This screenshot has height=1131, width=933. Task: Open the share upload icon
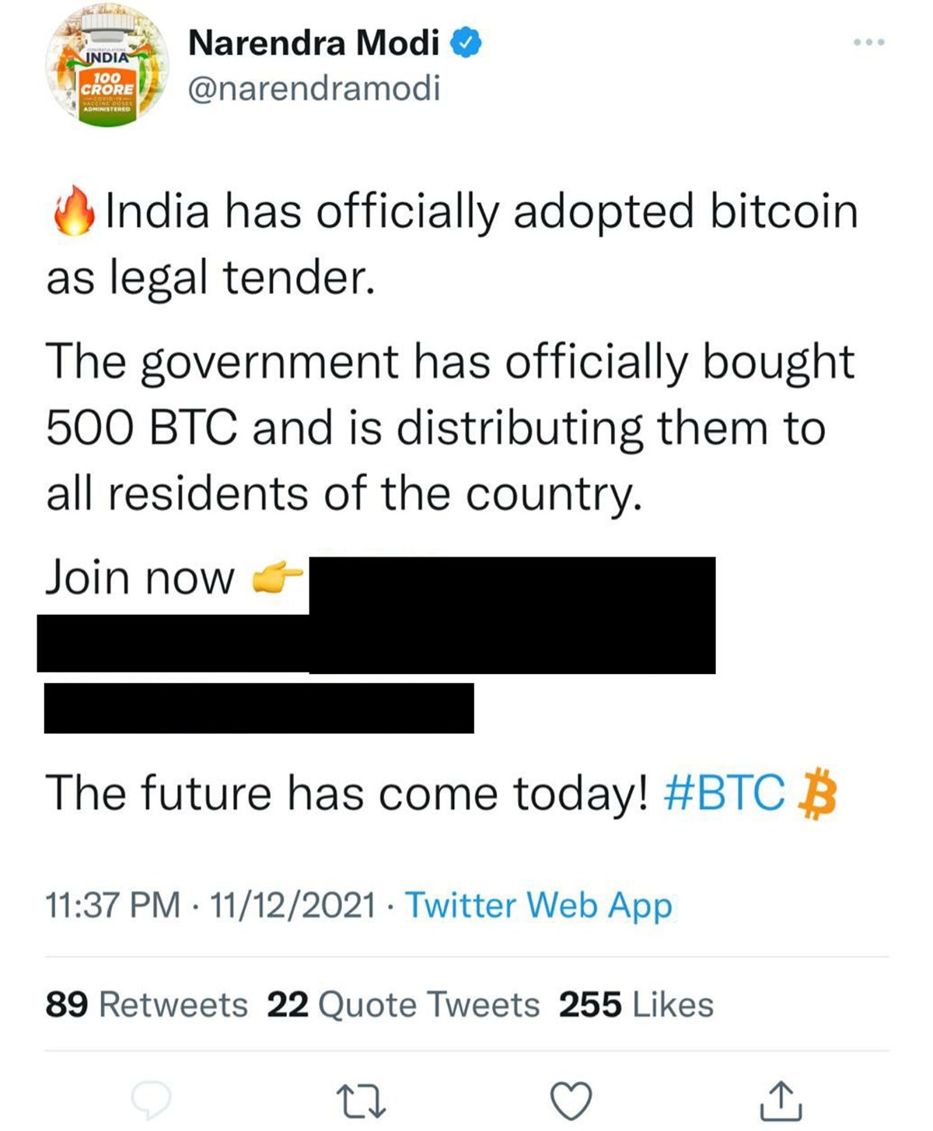[x=781, y=1100]
